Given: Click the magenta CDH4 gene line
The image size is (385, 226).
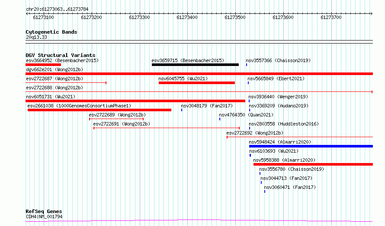Looking at the screenshot, I should coord(199,221).
